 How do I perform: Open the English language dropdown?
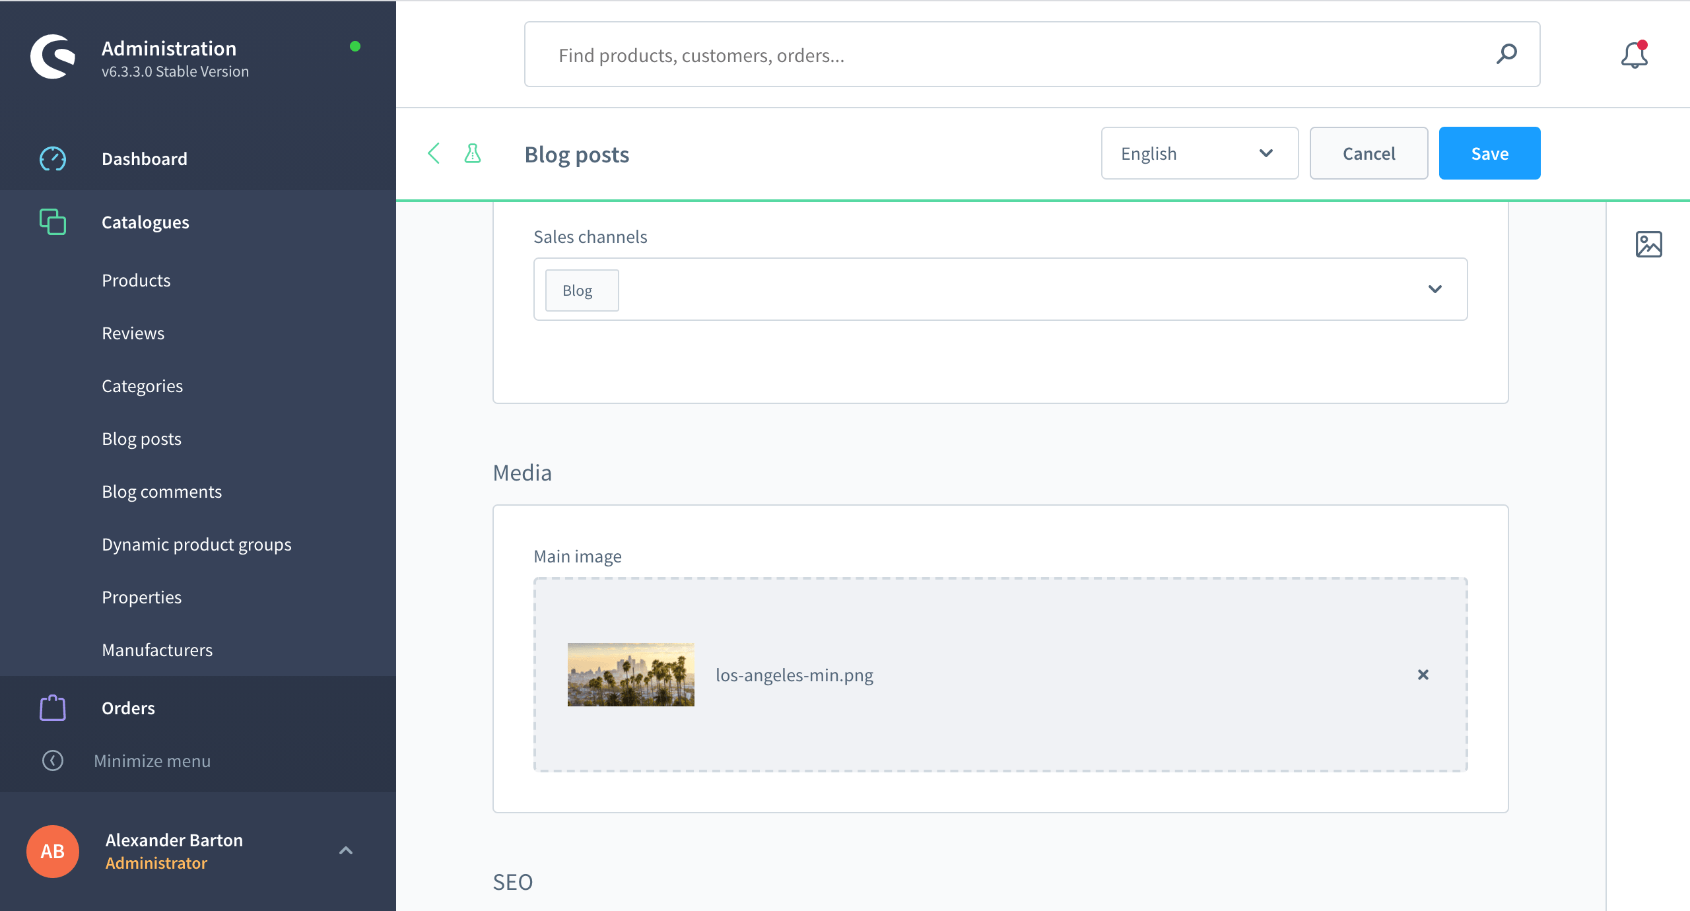coord(1200,154)
